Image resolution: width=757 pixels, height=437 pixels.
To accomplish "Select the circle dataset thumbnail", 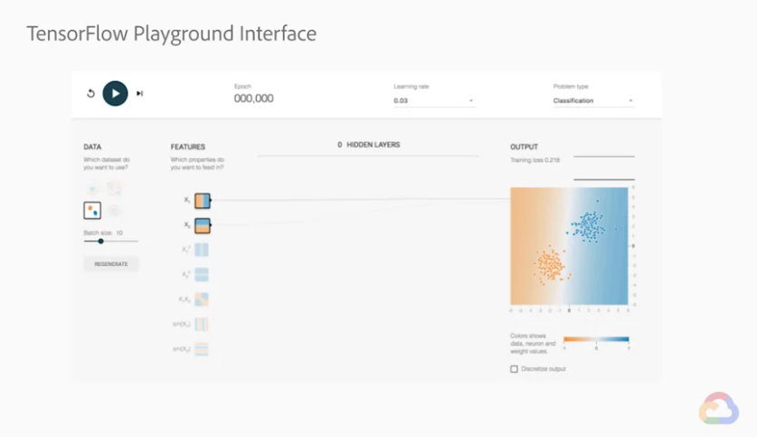I will (x=92, y=188).
